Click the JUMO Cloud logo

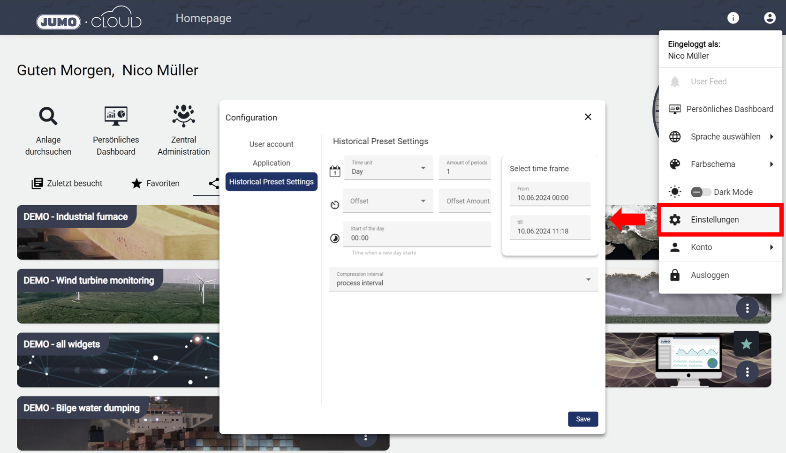(x=89, y=19)
